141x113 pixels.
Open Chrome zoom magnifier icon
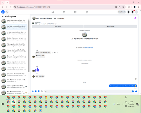120,7
